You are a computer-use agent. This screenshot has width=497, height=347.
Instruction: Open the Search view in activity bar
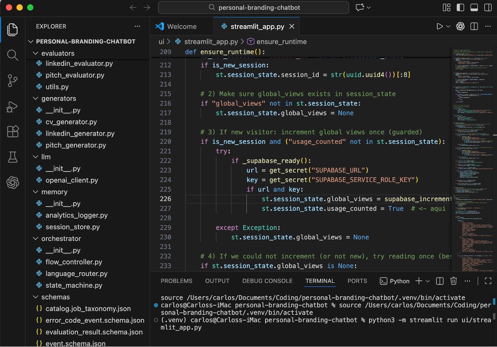click(13, 55)
